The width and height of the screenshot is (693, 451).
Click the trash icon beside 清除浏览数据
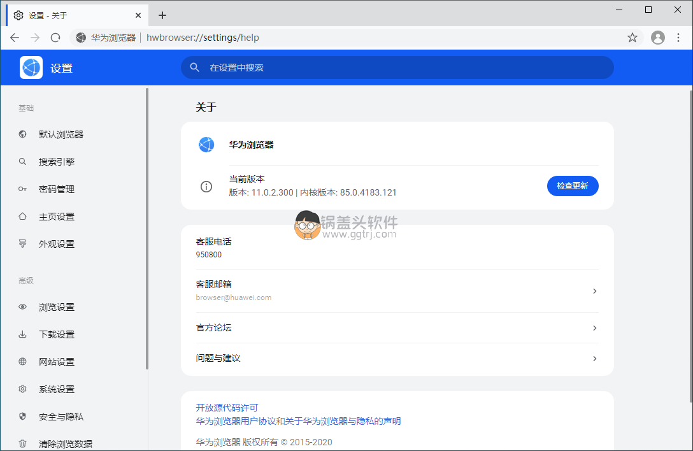coord(22,443)
